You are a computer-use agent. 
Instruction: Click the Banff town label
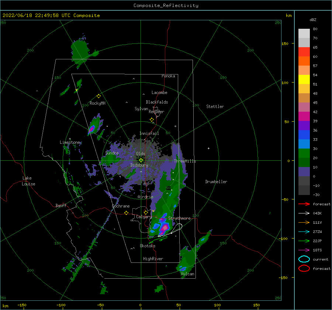[x=61, y=205]
